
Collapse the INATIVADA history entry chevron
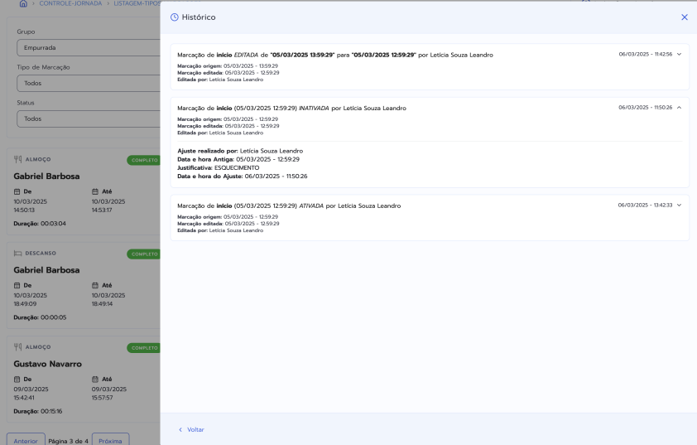click(679, 108)
